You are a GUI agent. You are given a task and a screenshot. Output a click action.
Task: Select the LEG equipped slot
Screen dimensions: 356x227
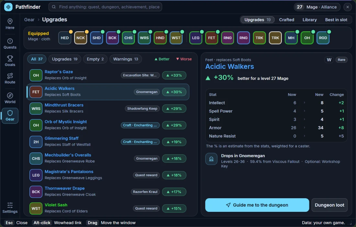coord(196,38)
